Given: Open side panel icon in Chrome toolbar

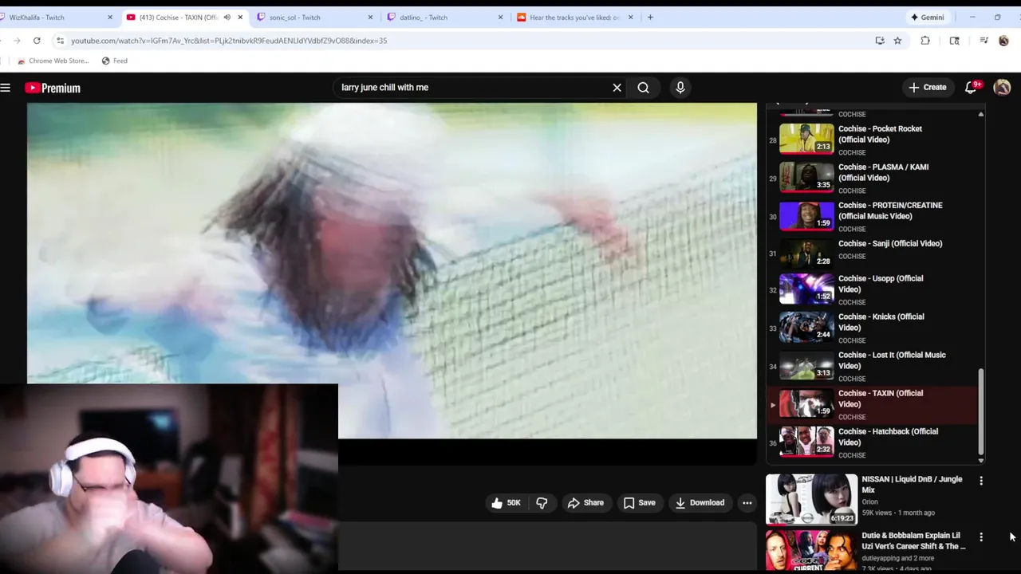Looking at the screenshot, I should (954, 41).
